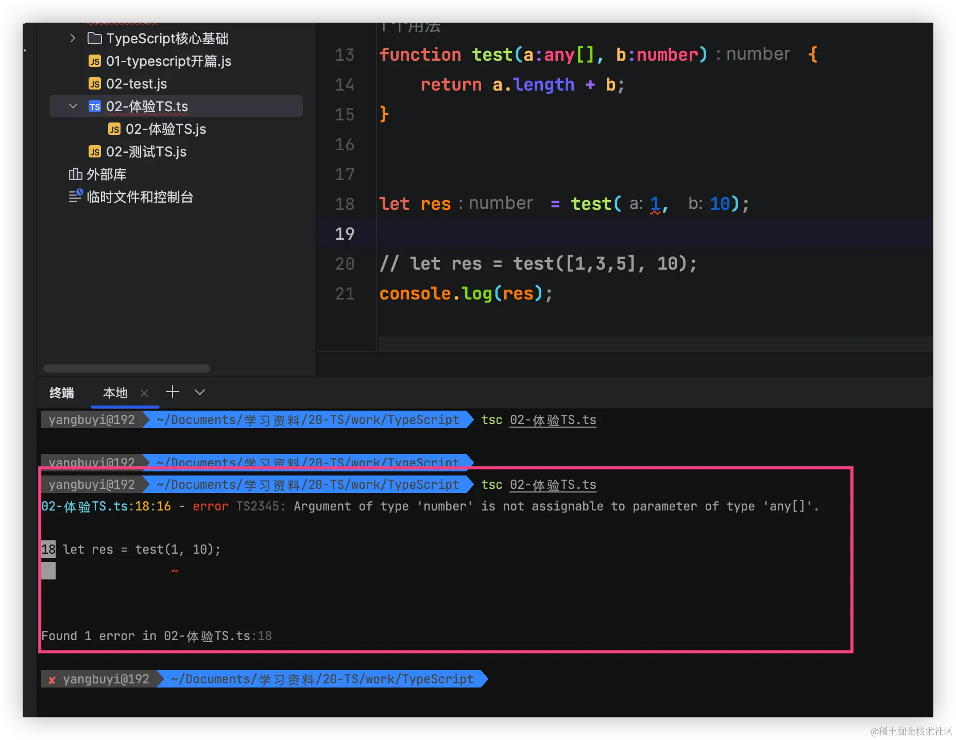Open the TypeScript核心基础 folder icon
Image resolution: width=956 pixels, height=740 pixels.
tap(94, 38)
